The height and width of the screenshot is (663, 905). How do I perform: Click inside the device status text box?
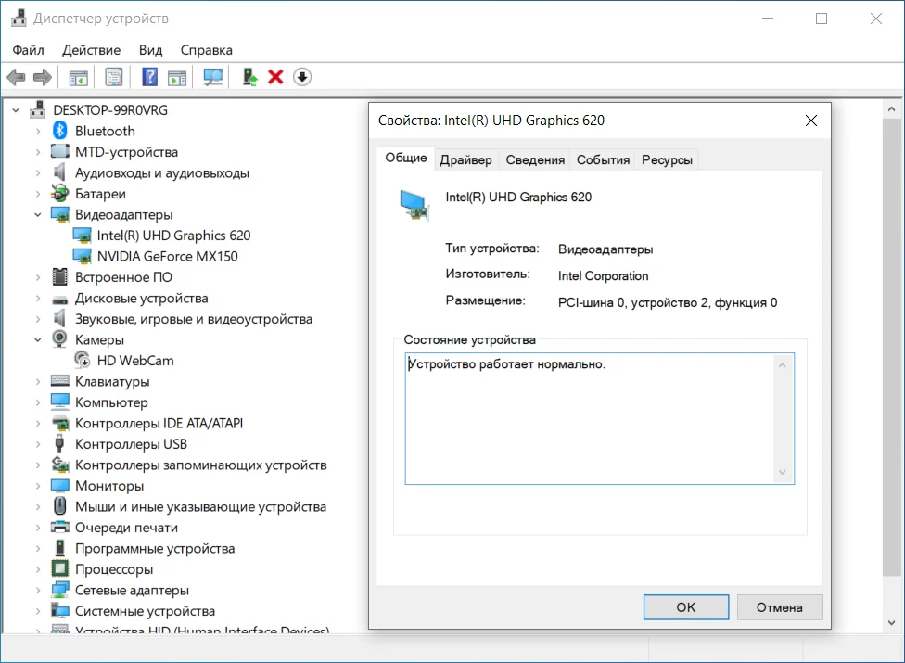click(x=589, y=417)
